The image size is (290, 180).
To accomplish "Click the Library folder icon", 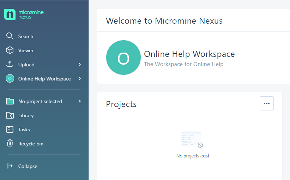I will pos(10,115).
